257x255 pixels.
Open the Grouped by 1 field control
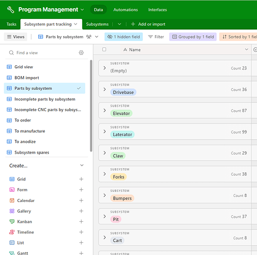point(193,37)
